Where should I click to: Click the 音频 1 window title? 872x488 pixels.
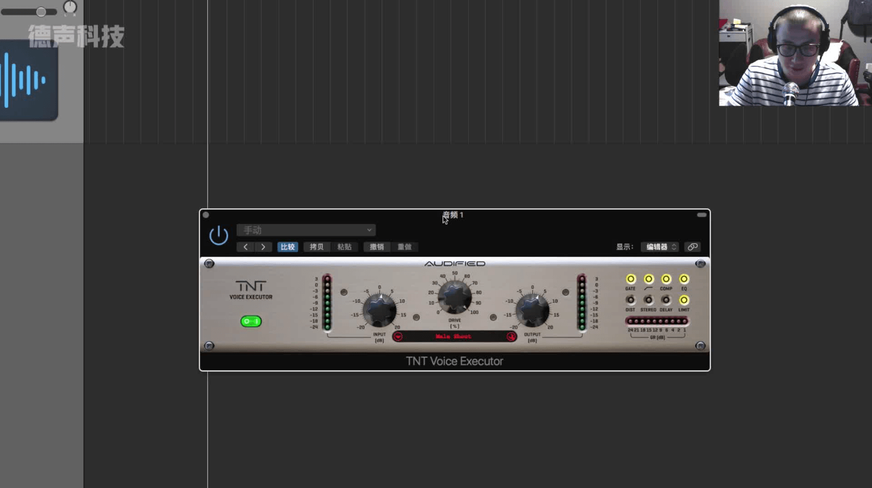click(453, 215)
